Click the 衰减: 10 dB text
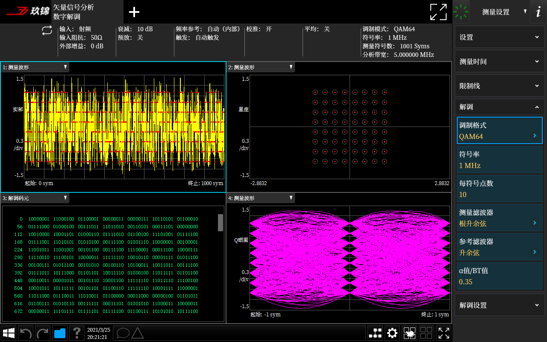 pyautogui.click(x=135, y=29)
